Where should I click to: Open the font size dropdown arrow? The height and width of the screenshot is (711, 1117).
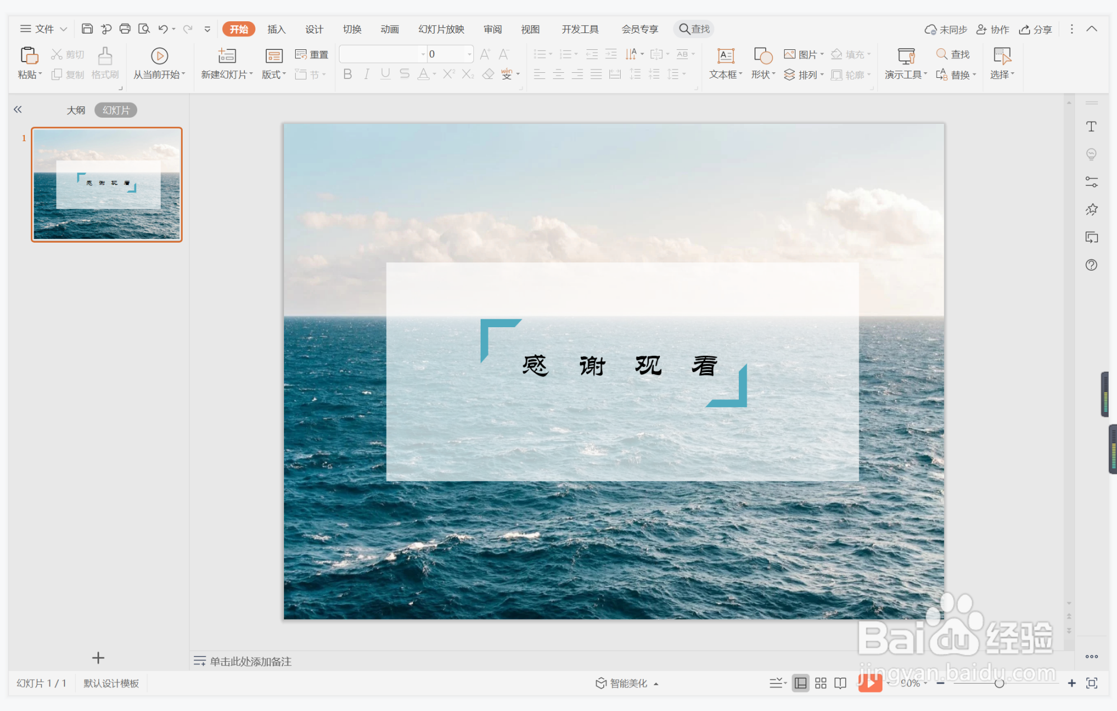tap(469, 54)
